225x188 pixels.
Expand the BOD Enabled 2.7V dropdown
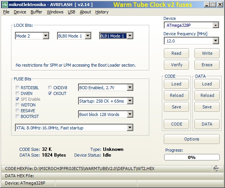106,87
